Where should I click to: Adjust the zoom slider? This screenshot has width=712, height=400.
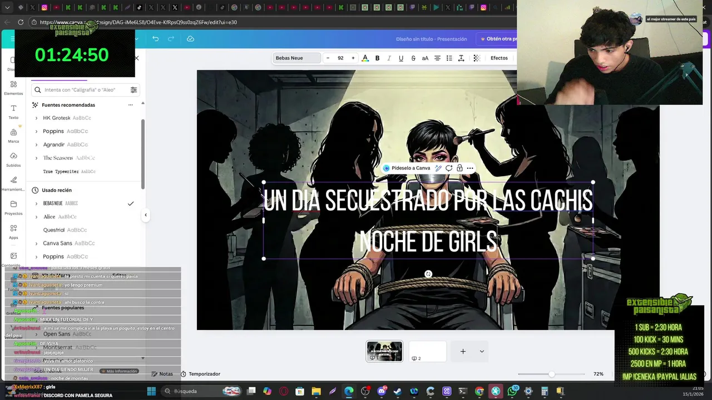(551, 374)
